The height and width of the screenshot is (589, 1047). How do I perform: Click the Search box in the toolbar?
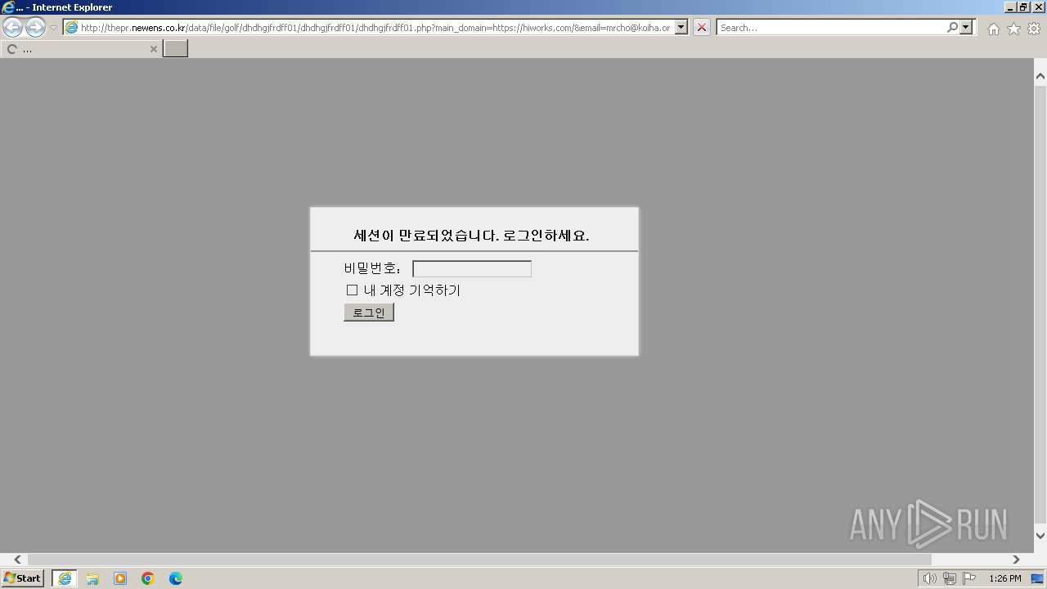831,27
